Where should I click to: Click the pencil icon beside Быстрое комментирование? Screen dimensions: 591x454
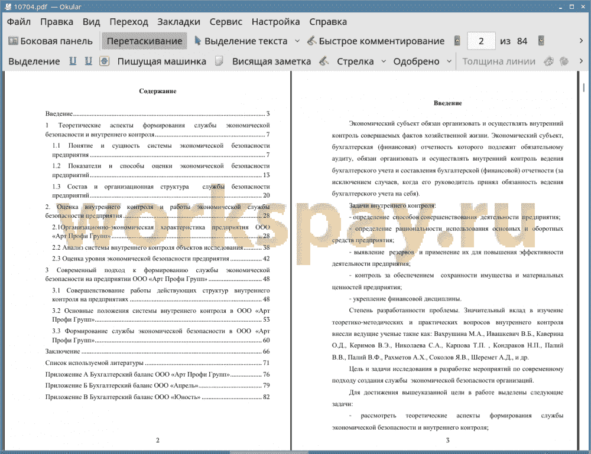pos(311,41)
